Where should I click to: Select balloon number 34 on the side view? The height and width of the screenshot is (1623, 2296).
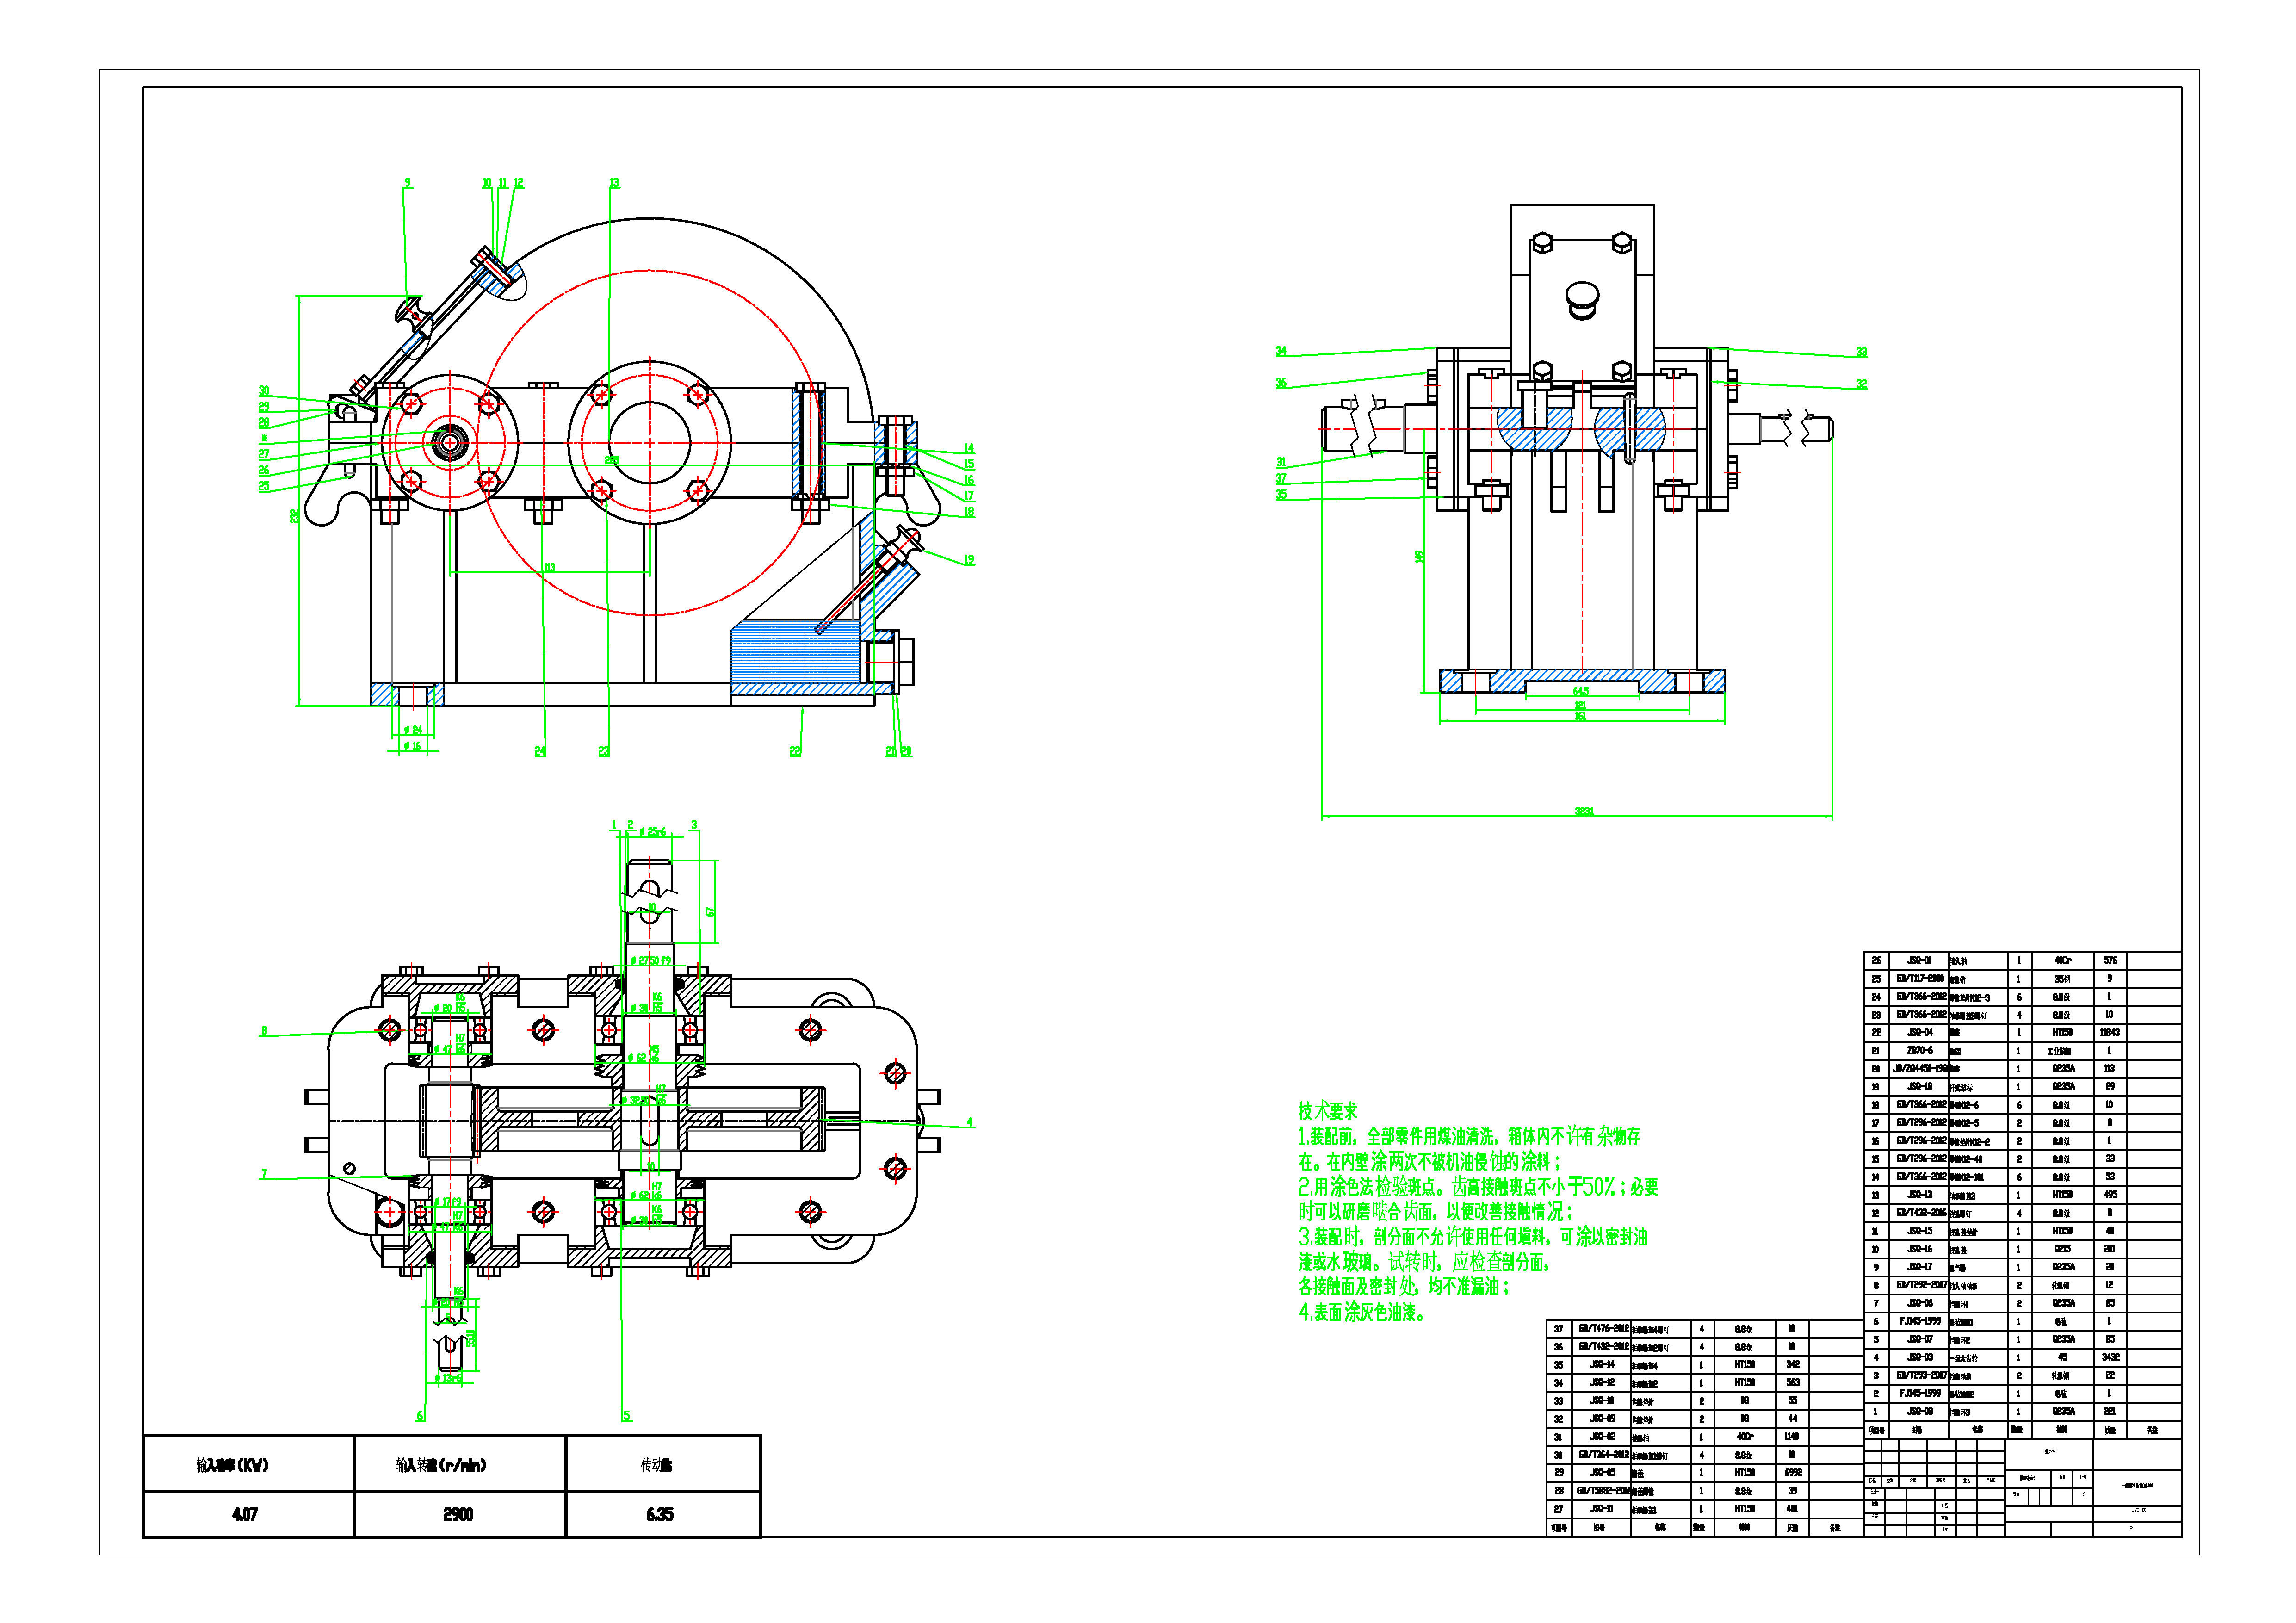tap(1281, 351)
